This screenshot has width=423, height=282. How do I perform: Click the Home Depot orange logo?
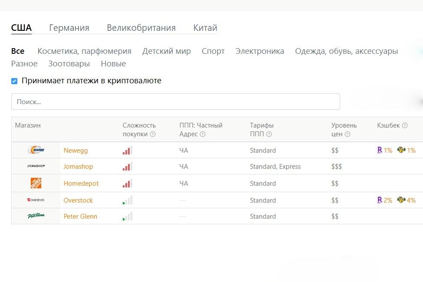(36, 184)
